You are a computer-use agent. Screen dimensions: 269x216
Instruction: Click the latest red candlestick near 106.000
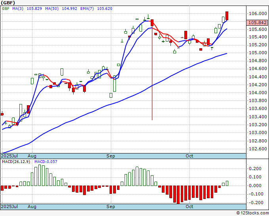tap(227, 16)
